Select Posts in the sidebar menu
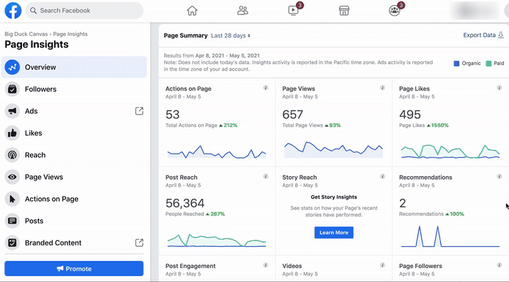The width and height of the screenshot is (509, 282). (74, 221)
